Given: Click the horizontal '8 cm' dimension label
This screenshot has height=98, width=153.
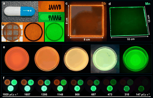Looking at the screenshot, I should click(87, 40).
